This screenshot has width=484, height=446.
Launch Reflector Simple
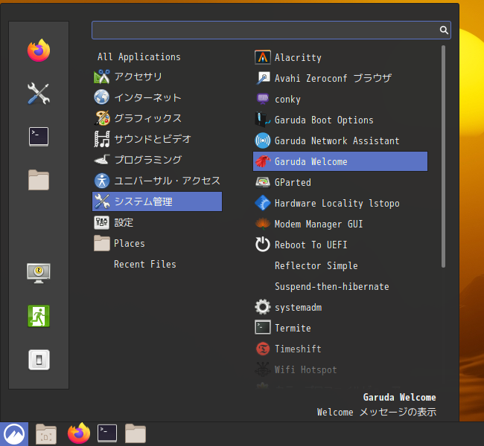click(340, 265)
